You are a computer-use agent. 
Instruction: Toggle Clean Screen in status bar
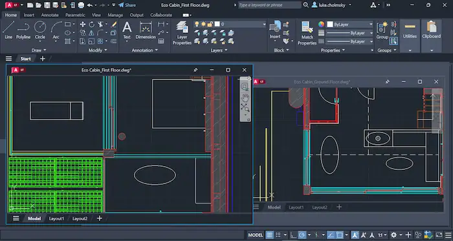439,235
